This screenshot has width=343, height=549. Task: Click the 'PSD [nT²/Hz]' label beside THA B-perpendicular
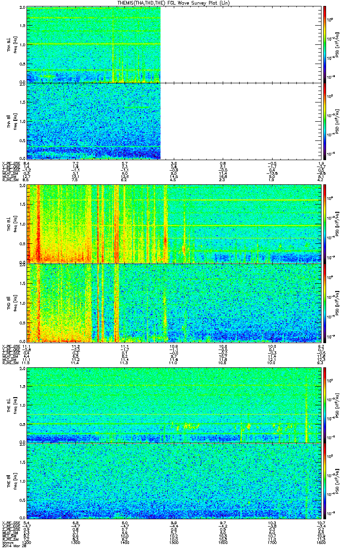click(338, 44)
